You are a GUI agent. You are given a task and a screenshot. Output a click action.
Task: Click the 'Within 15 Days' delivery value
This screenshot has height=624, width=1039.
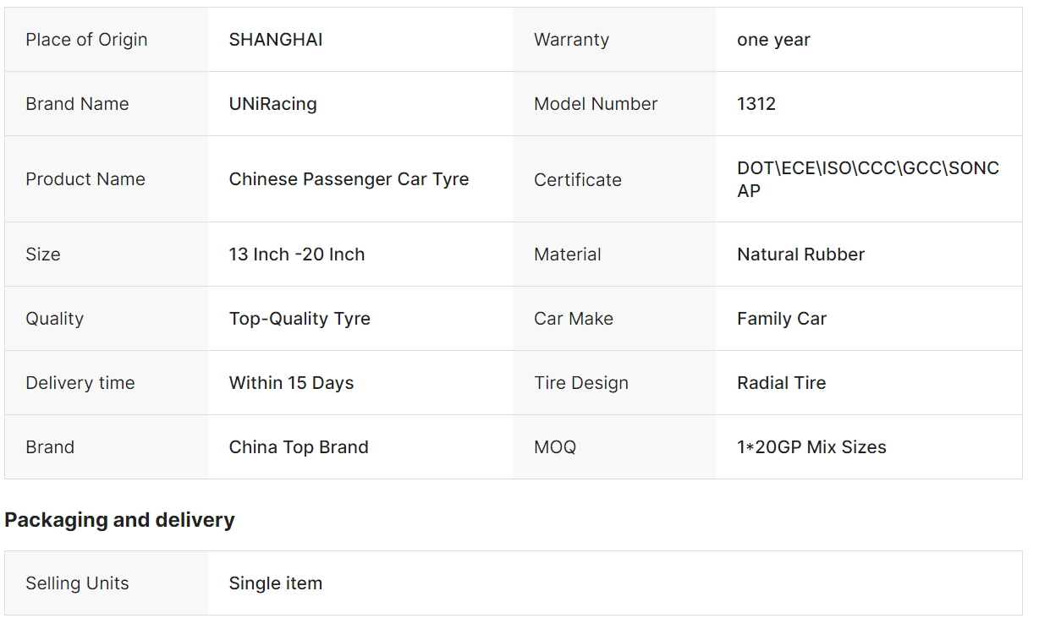click(291, 383)
